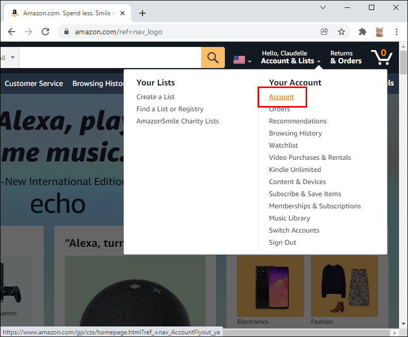Click the "Electronics" label
This screenshot has height=337, width=408.
pos(252,322)
